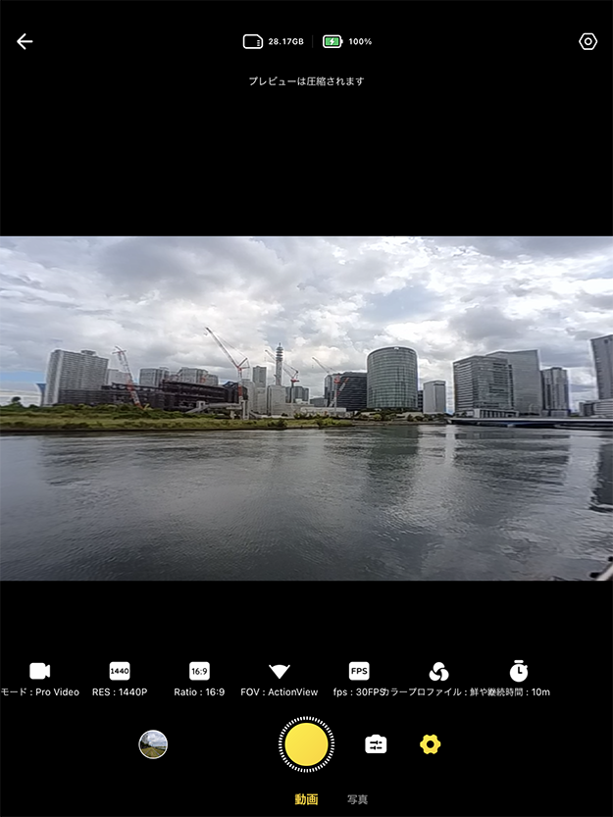613x817 pixels.
Task: Open the color profile icon
Action: coord(438,672)
